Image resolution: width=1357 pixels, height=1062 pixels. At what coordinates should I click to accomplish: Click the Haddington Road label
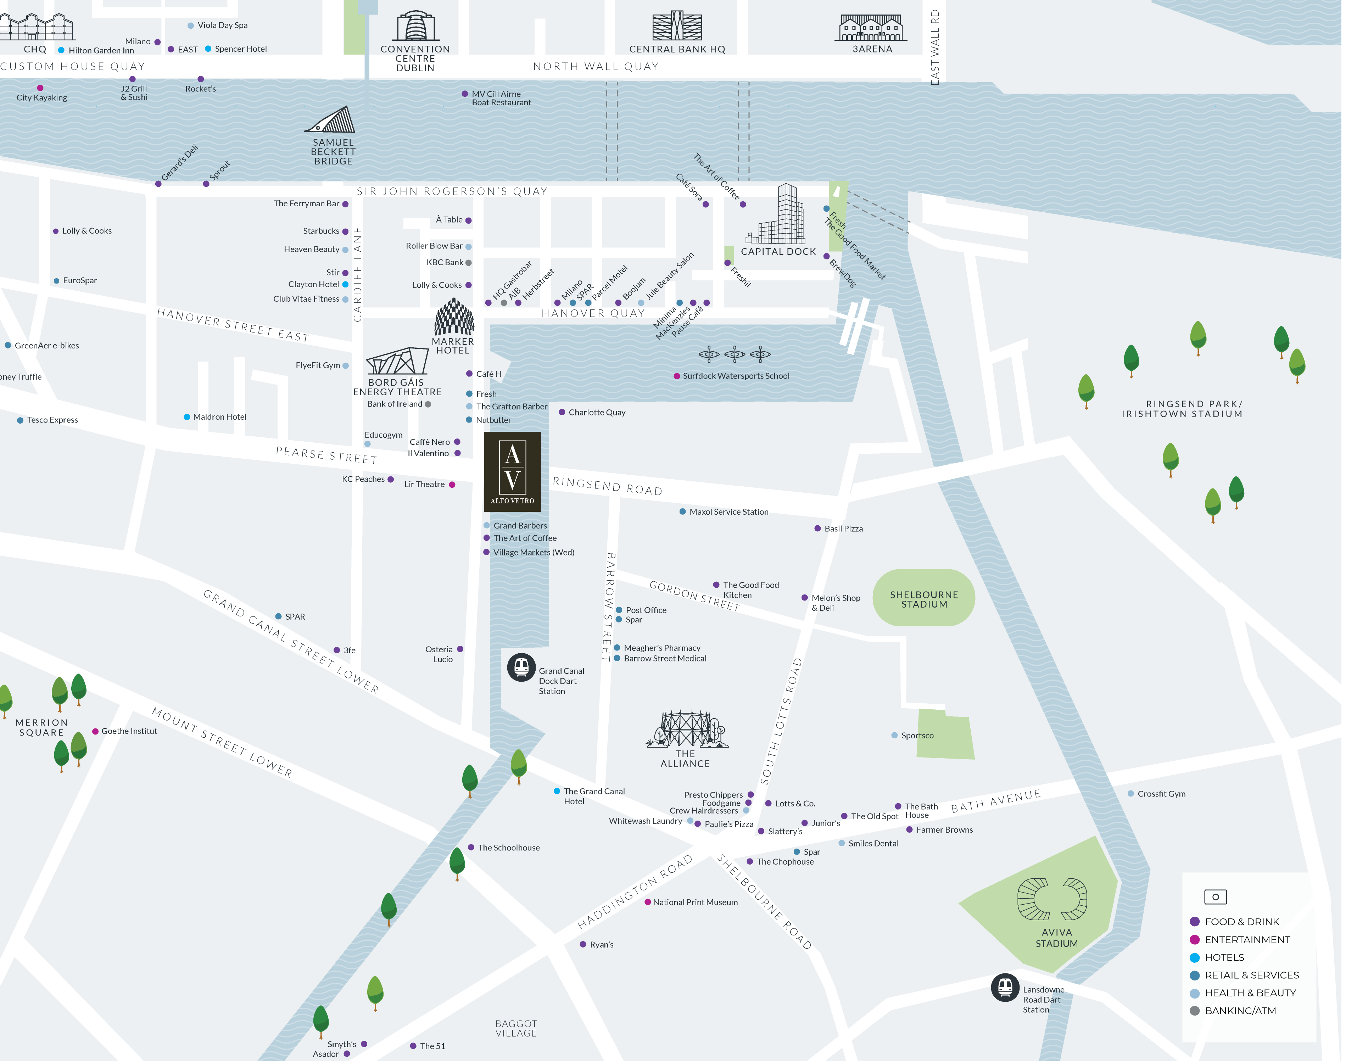tap(642, 901)
